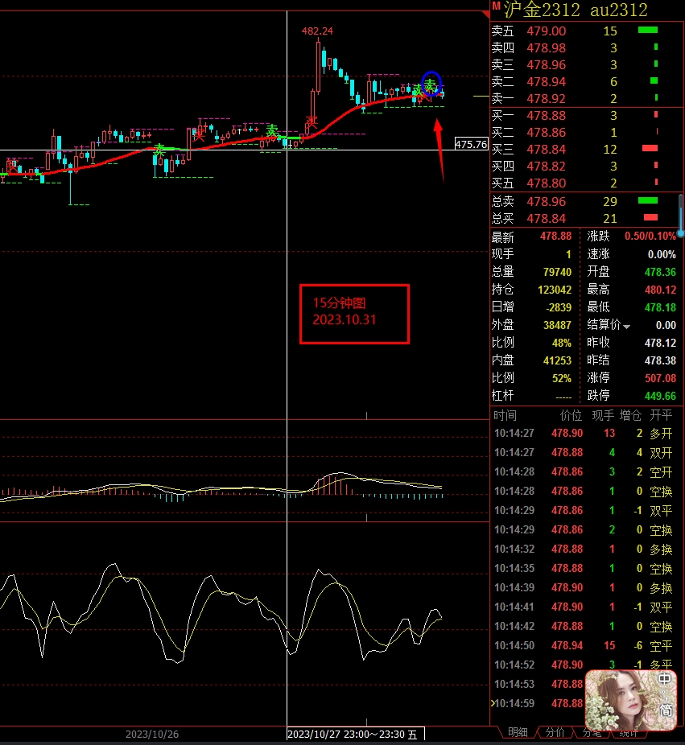Click the 最低 478.18 value

(x=660, y=307)
